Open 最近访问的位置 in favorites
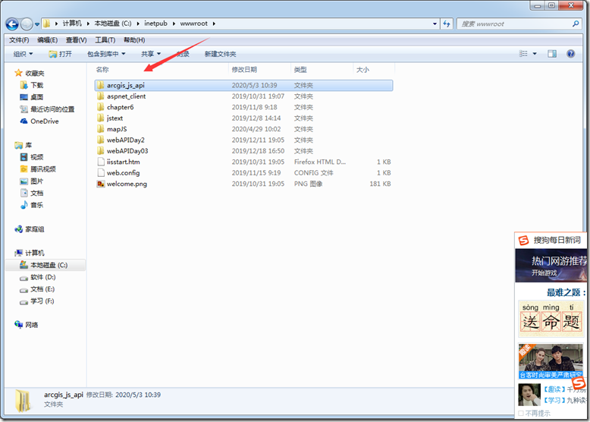 point(47,109)
